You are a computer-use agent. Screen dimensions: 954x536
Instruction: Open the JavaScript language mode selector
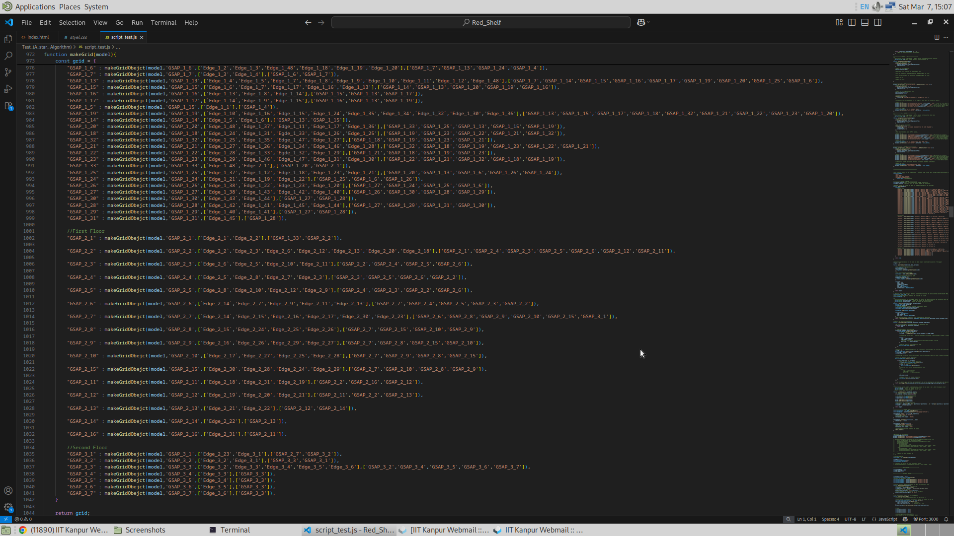pos(887,519)
